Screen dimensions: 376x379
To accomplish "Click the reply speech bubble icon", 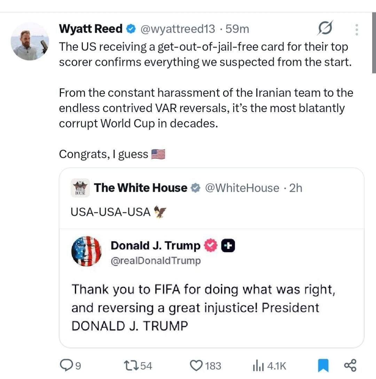I will [65, 365].
